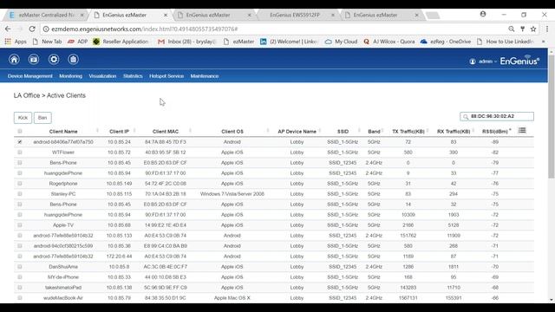Click the key icon in the address bar

(x=522, y=29)
